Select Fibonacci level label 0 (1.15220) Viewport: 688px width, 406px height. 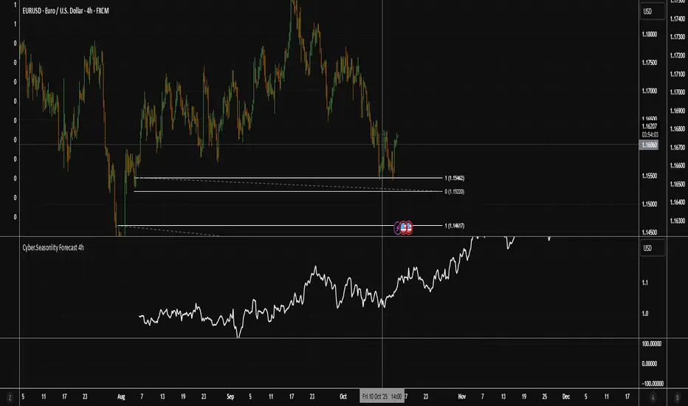454,191
